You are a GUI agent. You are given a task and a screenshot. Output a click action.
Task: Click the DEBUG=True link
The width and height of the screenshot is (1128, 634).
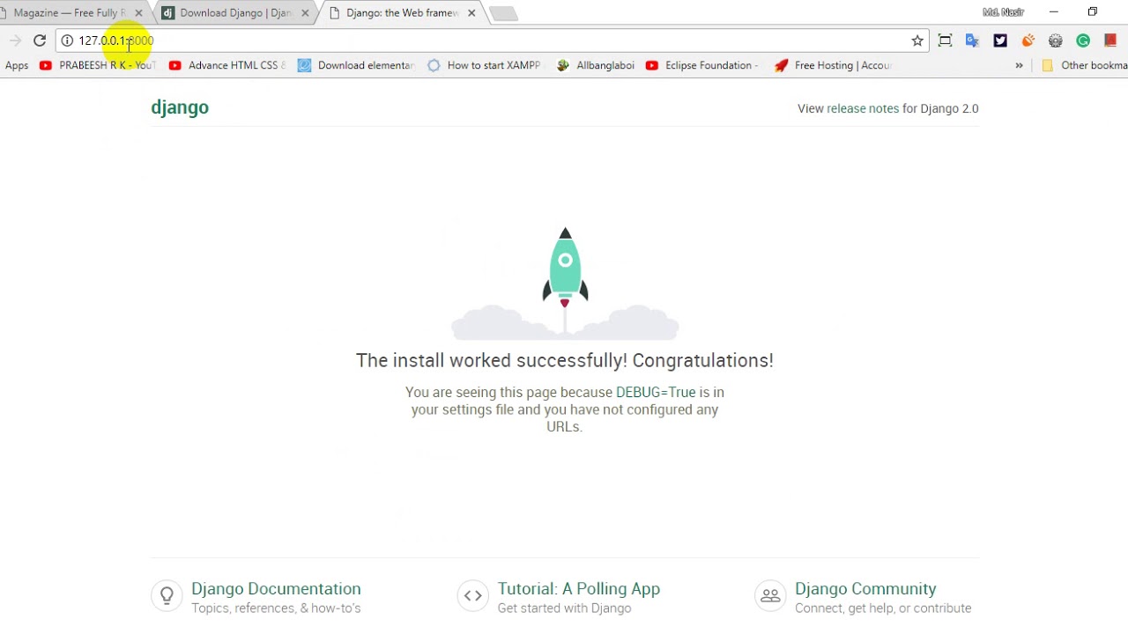tap(656, 392)
